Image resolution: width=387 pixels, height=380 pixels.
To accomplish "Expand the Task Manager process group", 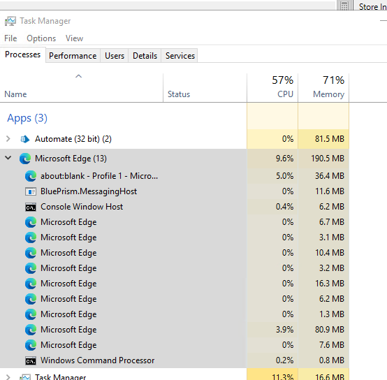I will tap(8, 377).
